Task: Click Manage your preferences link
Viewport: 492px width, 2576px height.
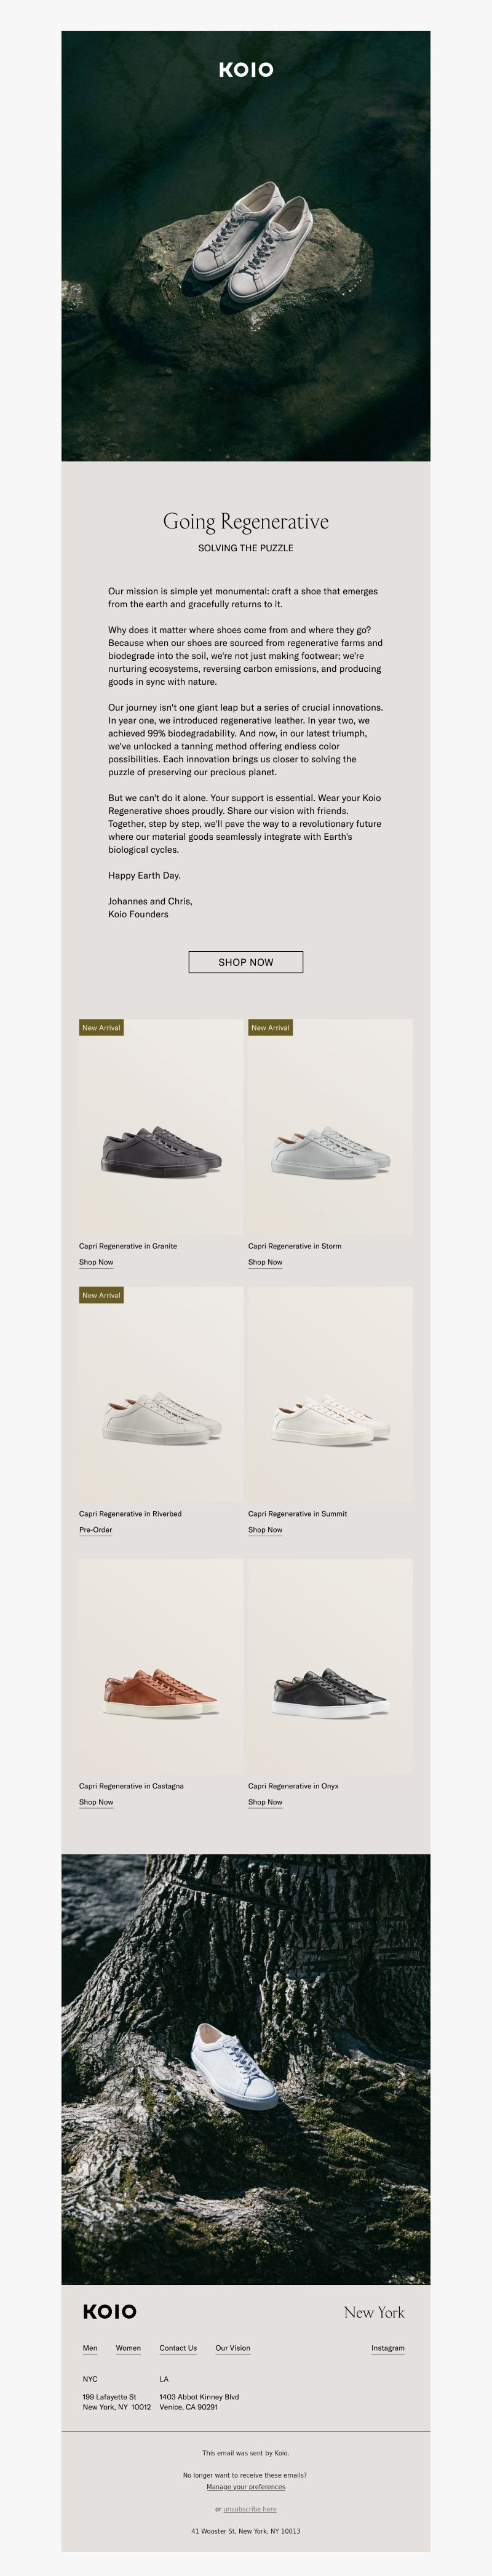Action: 246,2486
